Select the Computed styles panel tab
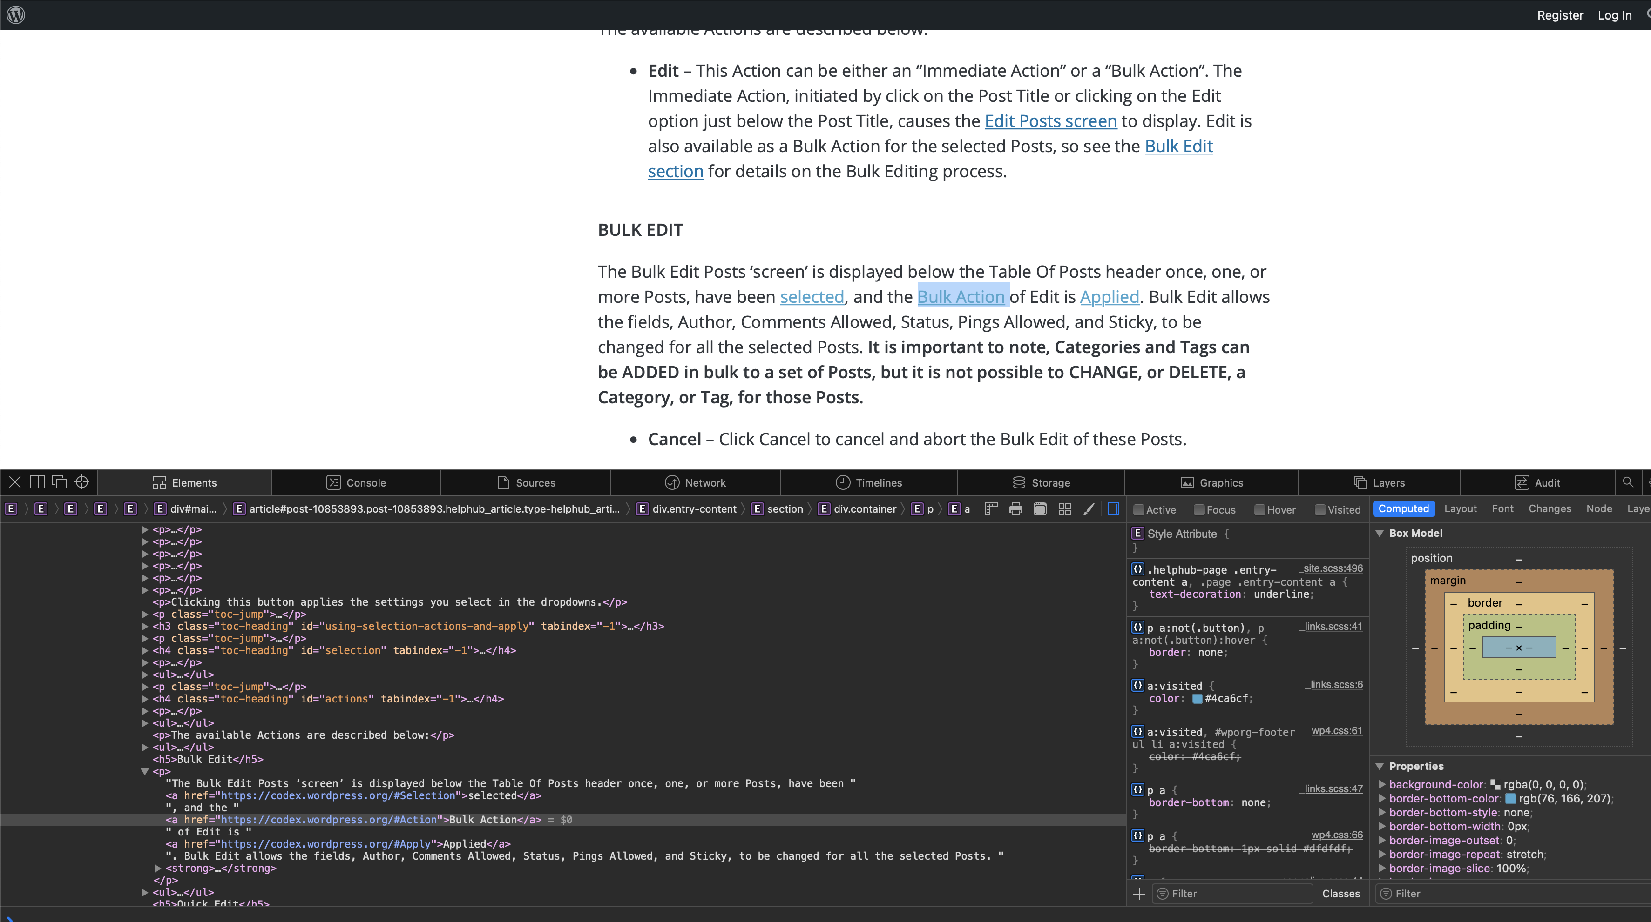 1403,508
